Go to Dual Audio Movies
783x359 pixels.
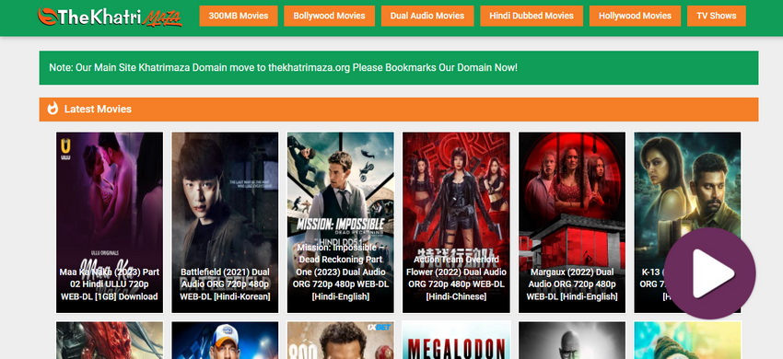[427, 16]
